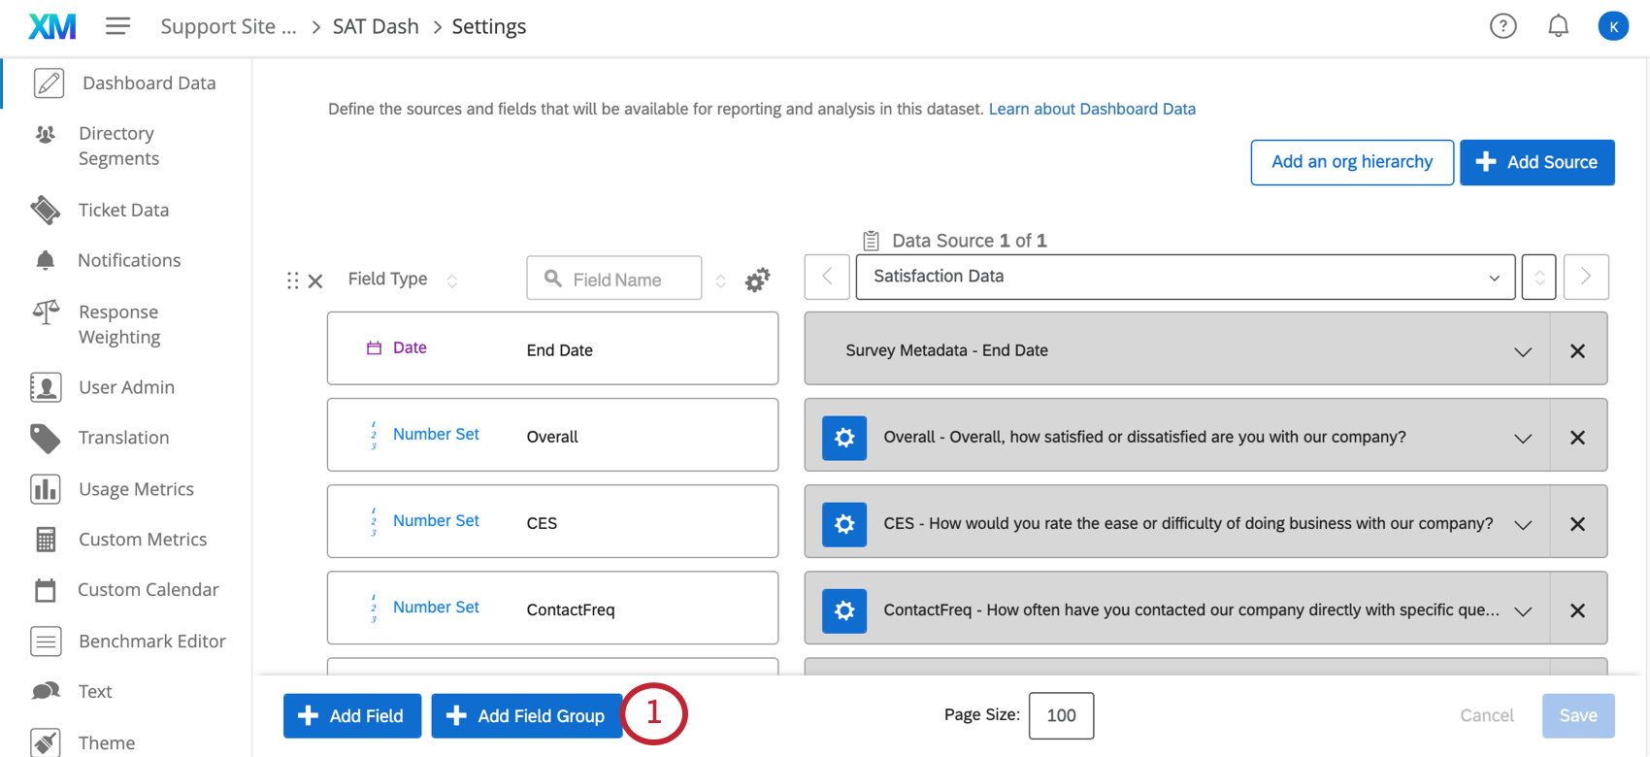Change the End Date field type Date
The height and width of the screenshot is (757, 1650).
pyautogui.click(x=396, y=347)
